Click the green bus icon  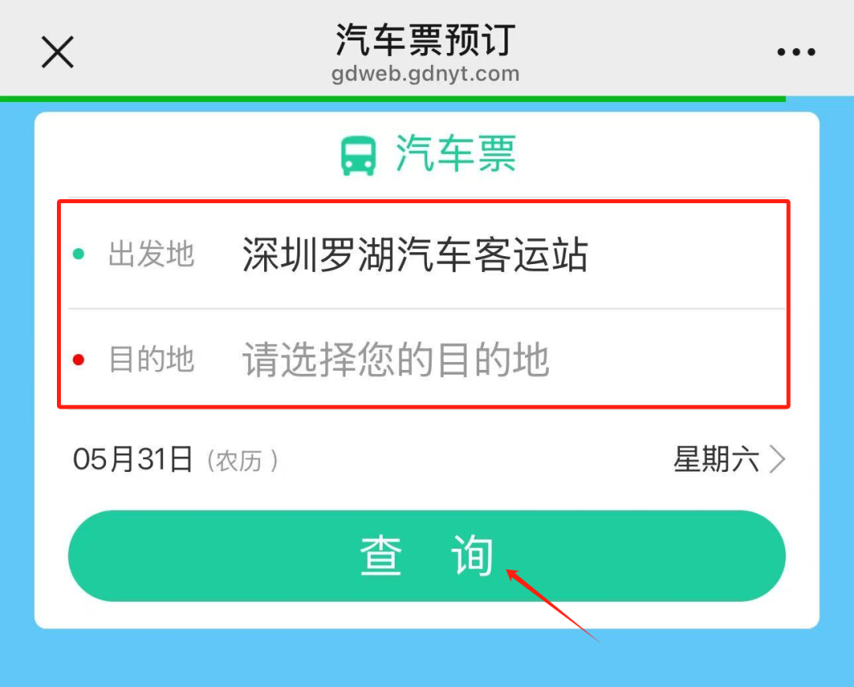coord(358,155)
